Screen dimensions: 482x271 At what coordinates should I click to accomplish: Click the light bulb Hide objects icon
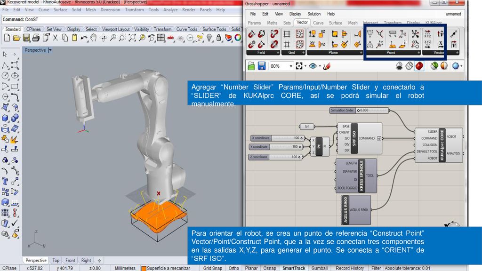click(209, 38)
